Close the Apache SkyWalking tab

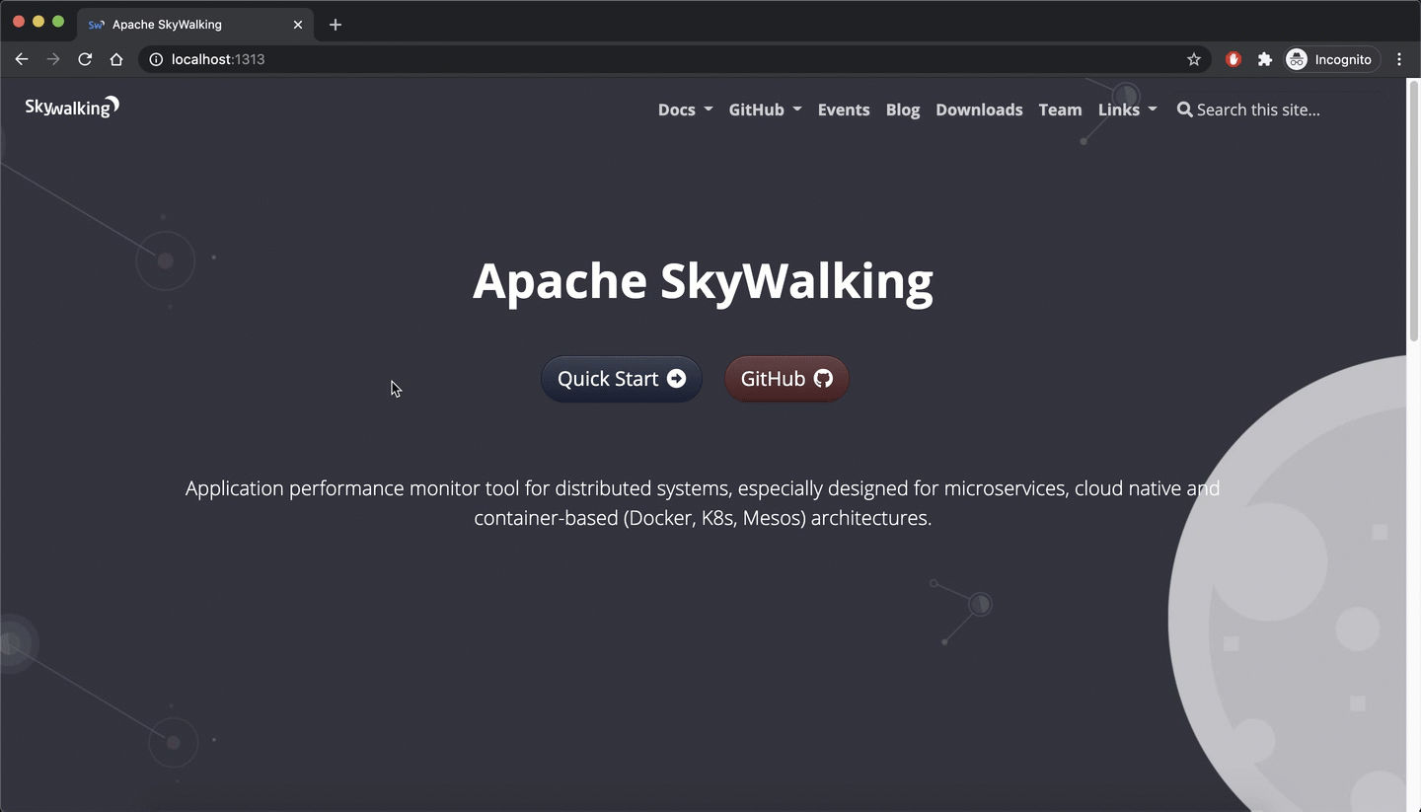click(298, 25)
